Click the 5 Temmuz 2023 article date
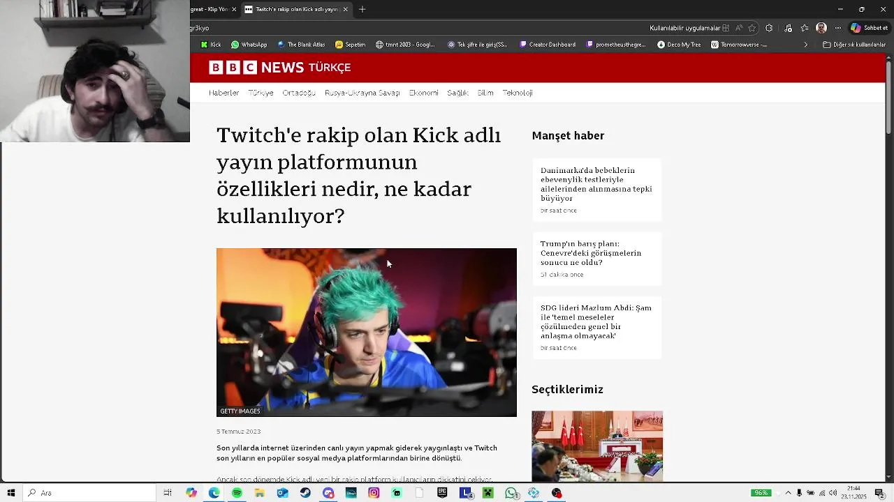 (x=238, y=432)
